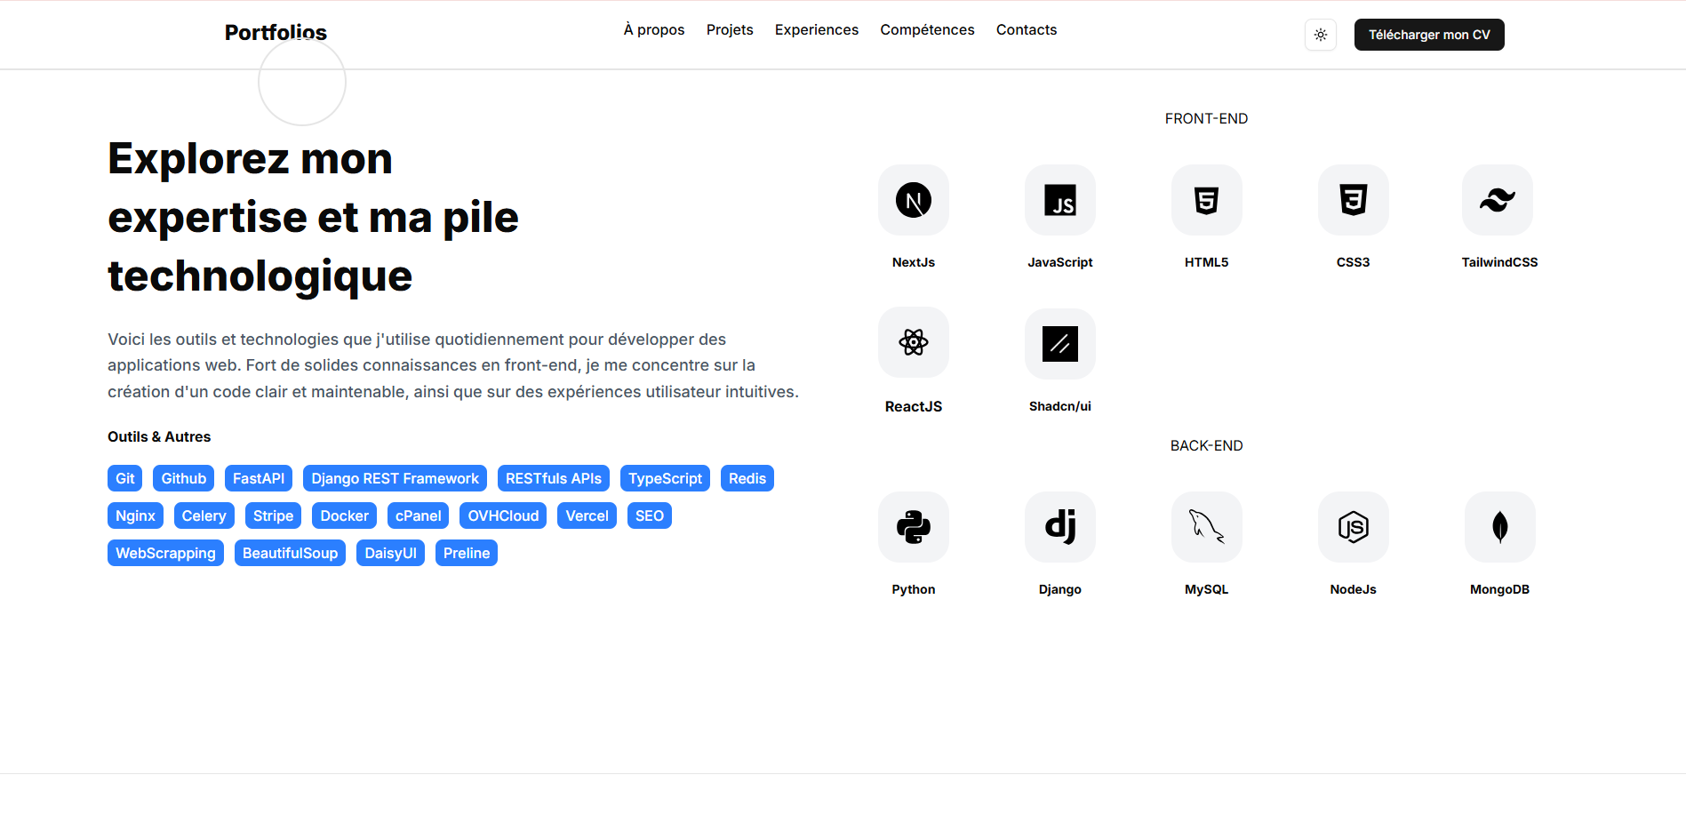1686x839 pixels.
Task: Click the Celery badge
Action: coord(204,515)
